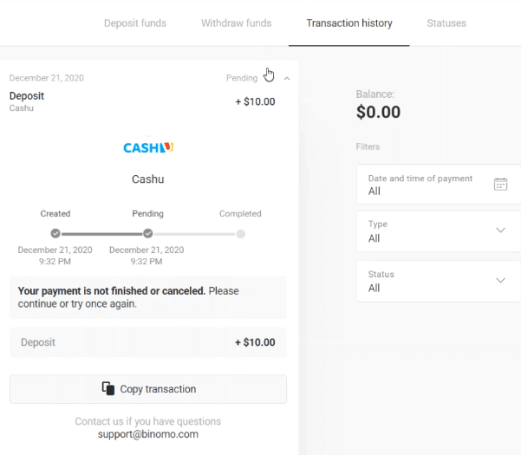This screenshot has width=521, height=455.
Task: Click the progress bar between Created and Pending
Action: [101, 233]
